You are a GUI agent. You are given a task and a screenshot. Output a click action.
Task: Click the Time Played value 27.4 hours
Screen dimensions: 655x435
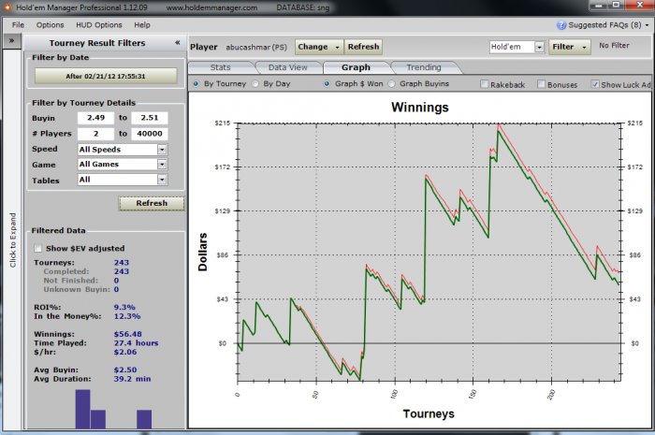(x=137, y=343)
